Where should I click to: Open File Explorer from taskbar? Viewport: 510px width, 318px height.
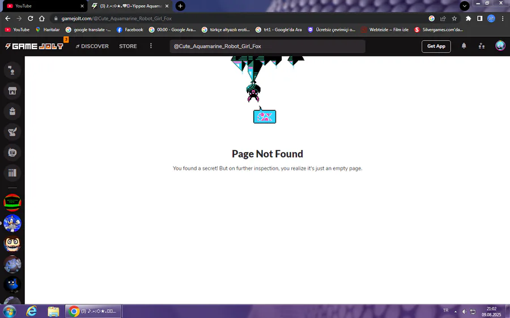click(53, 312)
